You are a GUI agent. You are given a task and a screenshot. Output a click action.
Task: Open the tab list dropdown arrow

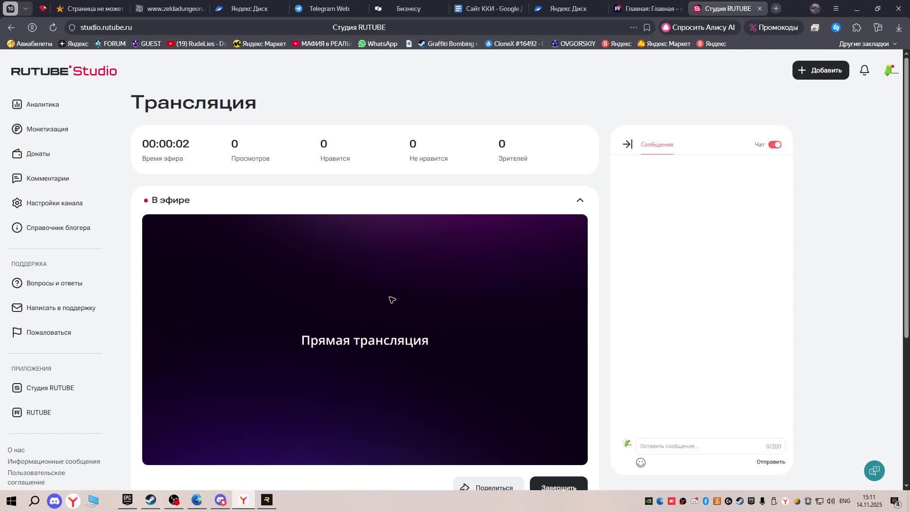26,9
